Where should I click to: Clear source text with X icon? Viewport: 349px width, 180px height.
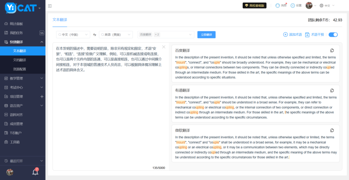coord(164,47)
